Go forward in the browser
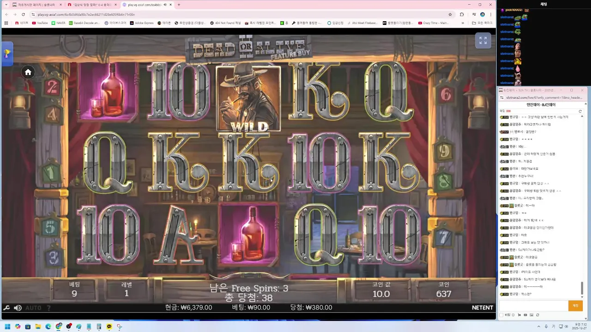 [15, 14]
